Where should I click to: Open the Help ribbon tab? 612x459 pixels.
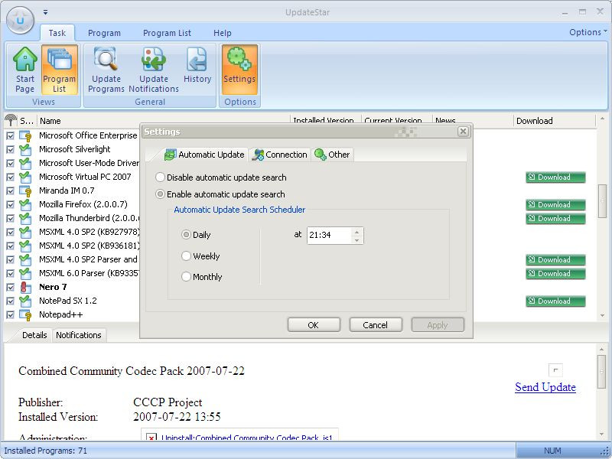pyautogui.click(x=223, y=33)
